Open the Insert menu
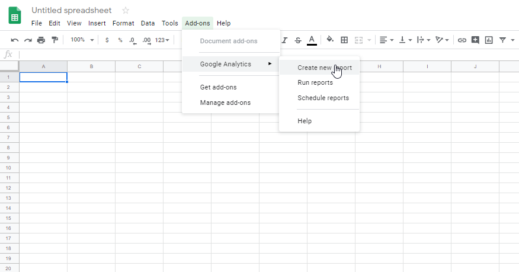Image resolution: width=519 pixels, height=272 pixels. coord(97,23)
